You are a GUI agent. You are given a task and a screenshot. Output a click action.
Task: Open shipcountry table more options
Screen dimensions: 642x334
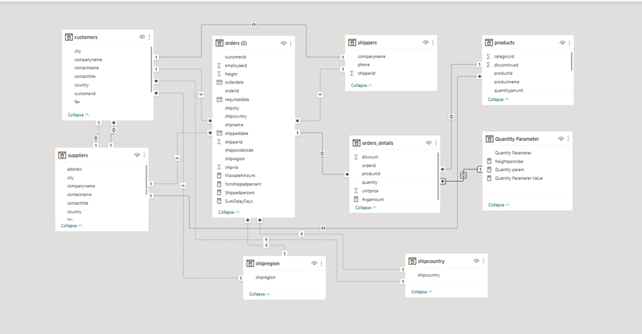click(x=483, y=262)
